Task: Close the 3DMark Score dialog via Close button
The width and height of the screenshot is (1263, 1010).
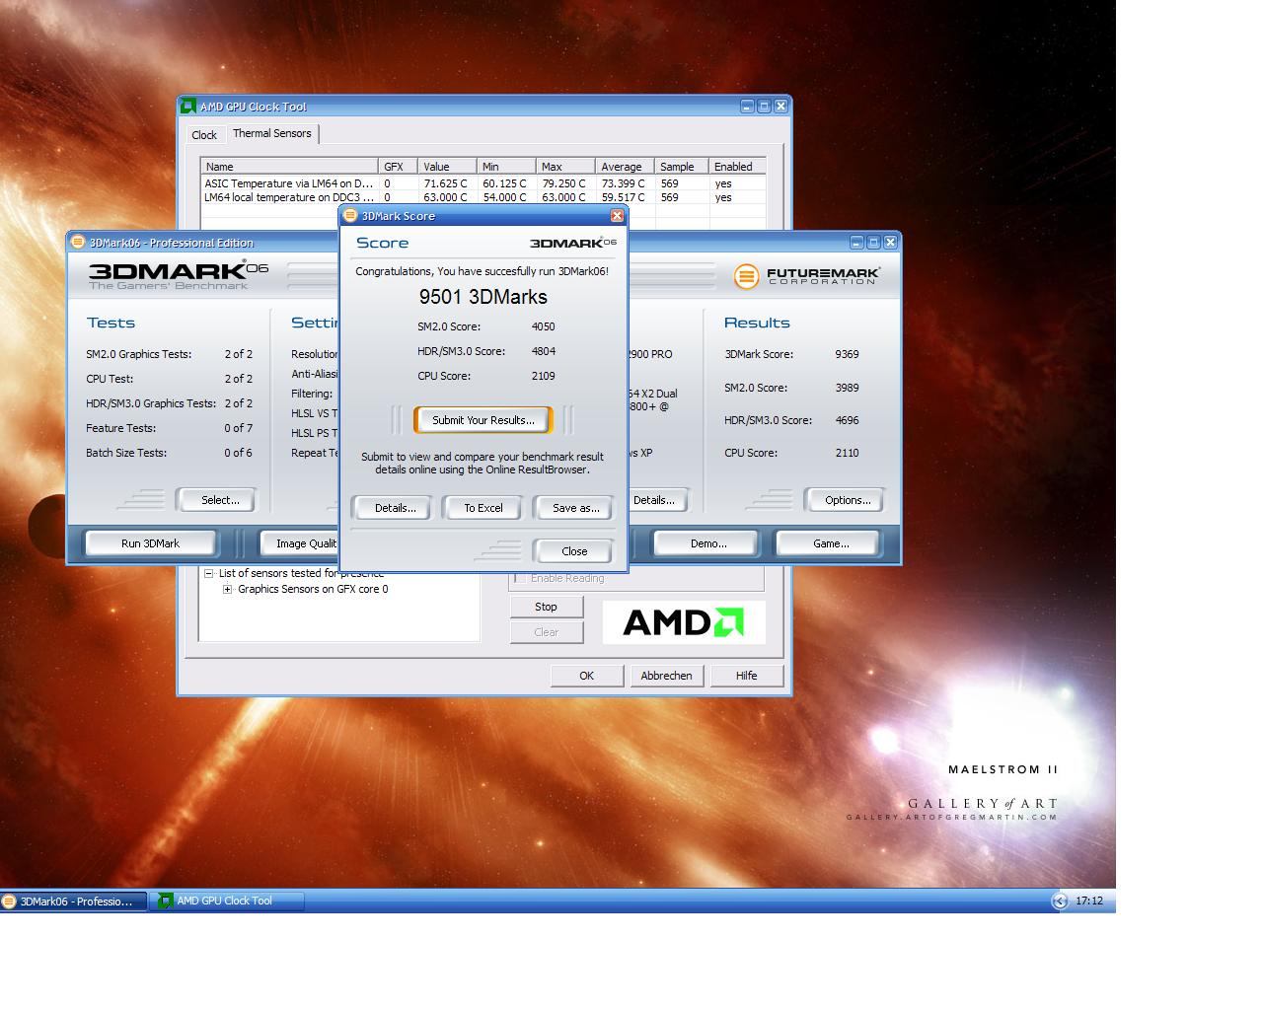Action: pos(573,551)
